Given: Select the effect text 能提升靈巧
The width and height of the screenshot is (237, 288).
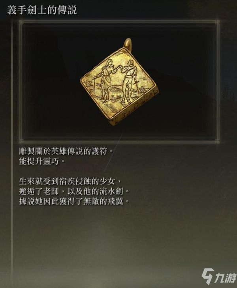Looking at the screenshot, I should point(42,161).
